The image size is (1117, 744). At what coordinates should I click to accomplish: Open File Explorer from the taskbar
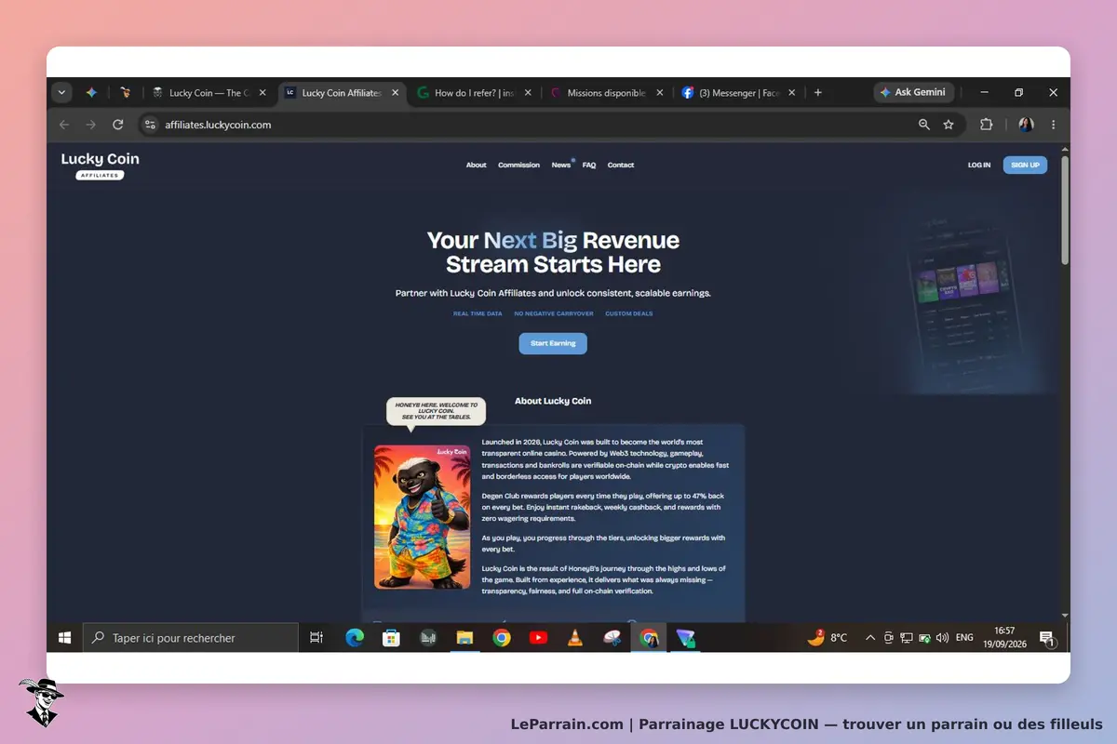[x=464, y=638]
